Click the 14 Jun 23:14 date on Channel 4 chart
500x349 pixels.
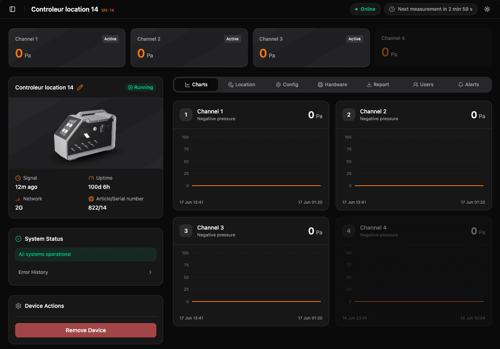pos(354,318)
